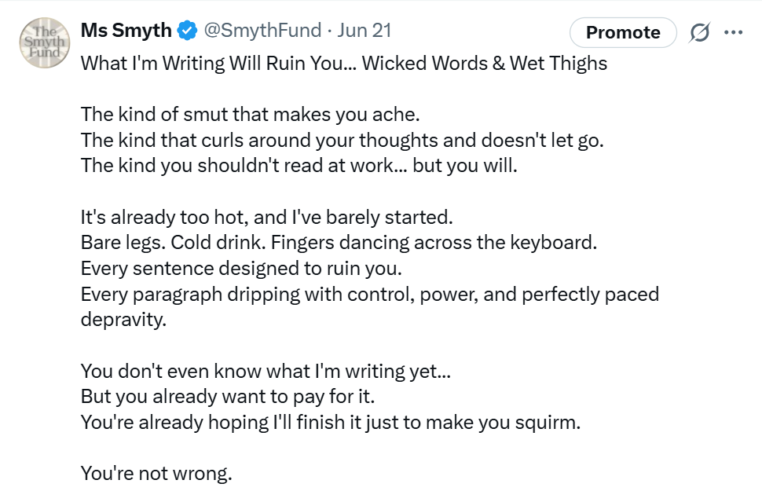The width and height of the screenshot is (762, 502).
Task: Click the line ending 'make you squirm'
Action: [x=331, y=423]
